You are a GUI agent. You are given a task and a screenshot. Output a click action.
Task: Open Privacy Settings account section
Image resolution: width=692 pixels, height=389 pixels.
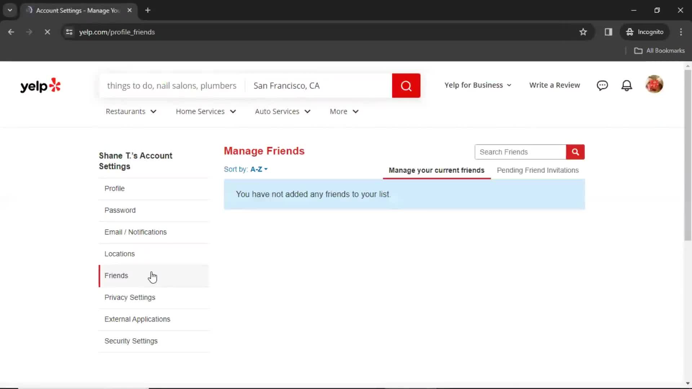pos(130,297)
